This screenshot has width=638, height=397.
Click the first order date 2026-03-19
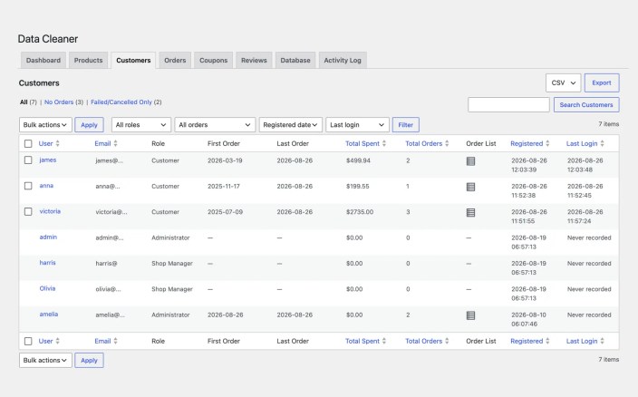[225, 160]
